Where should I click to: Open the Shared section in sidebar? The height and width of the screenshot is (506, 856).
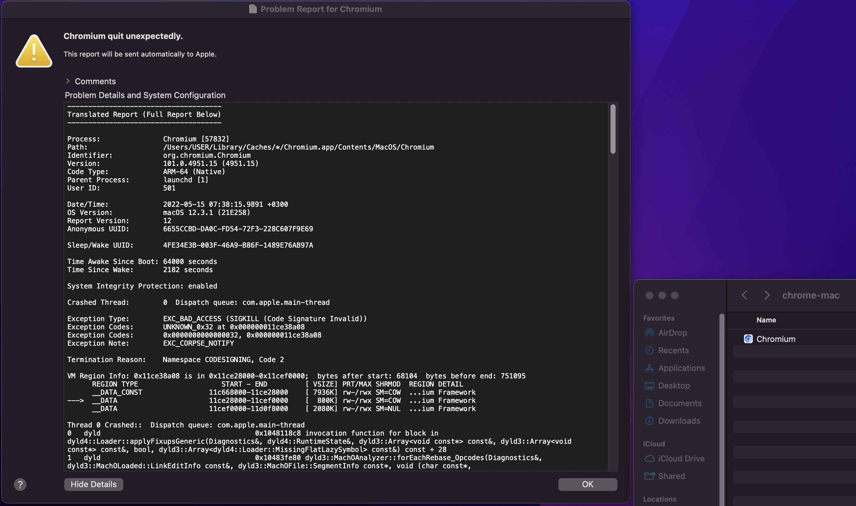[671, 476]
